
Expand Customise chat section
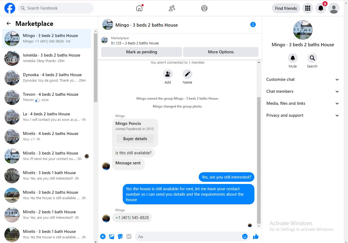click(303, 79)
